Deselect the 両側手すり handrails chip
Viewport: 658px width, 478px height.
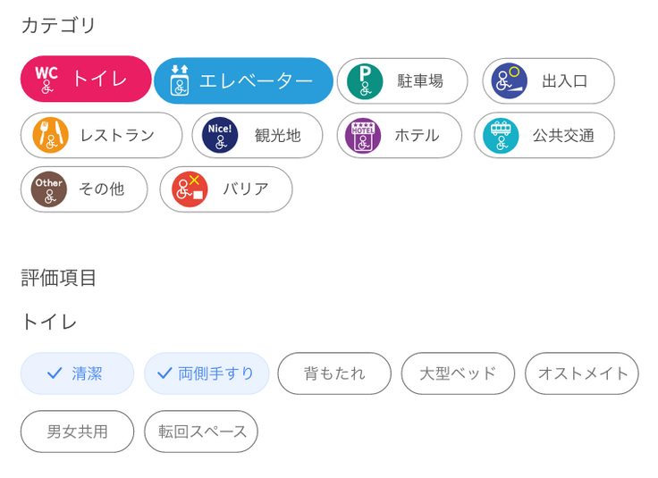pyautogui.click(x=207, y=373)
